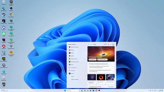Image resolution: width=164 pixels, height=92 pixels.
Task: Open the Spotify desktop shortcut
Action: pyautogui.click(x=4, y=34)
